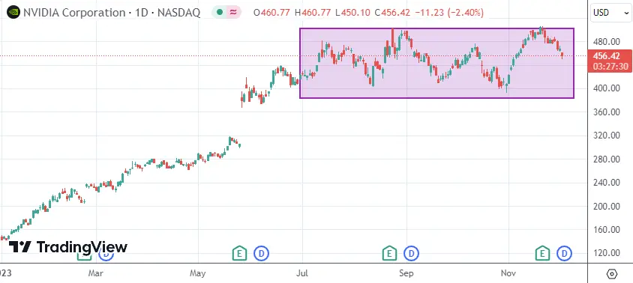Toggle the pink approximate-data indicator

point(233,12)
